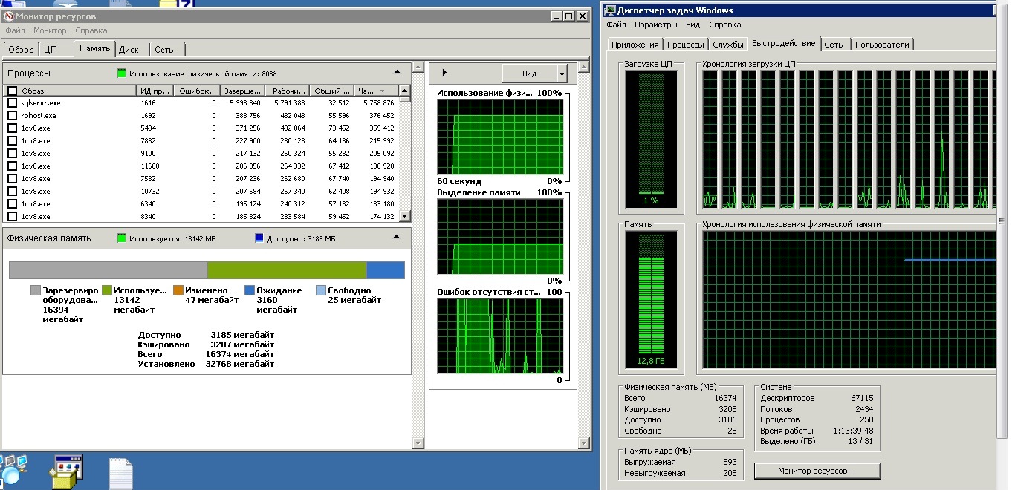Open the Вид dropdown arrow
The image size is (1015, 490).
click(x=562, y=73)
